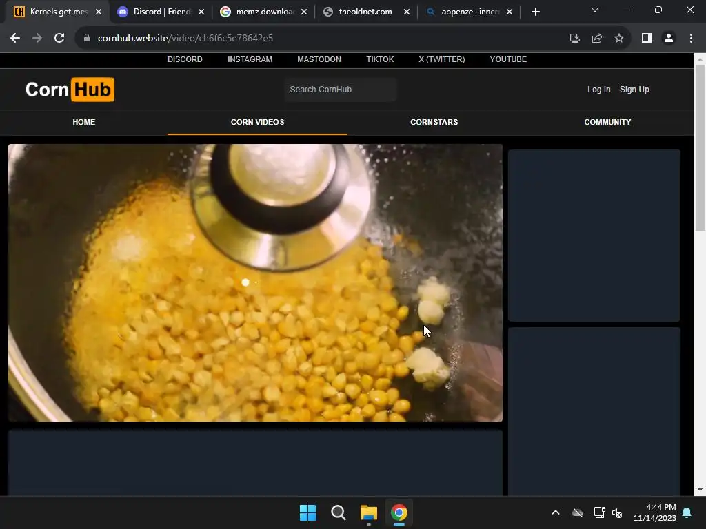
Task: Open the Chrome three-dot menu
Action: click(x=691, y=39)
